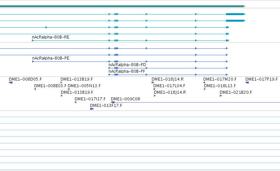
Task: Click the purple arrow glyph under DME1-008D05.F
Action: tap(11, 83)
